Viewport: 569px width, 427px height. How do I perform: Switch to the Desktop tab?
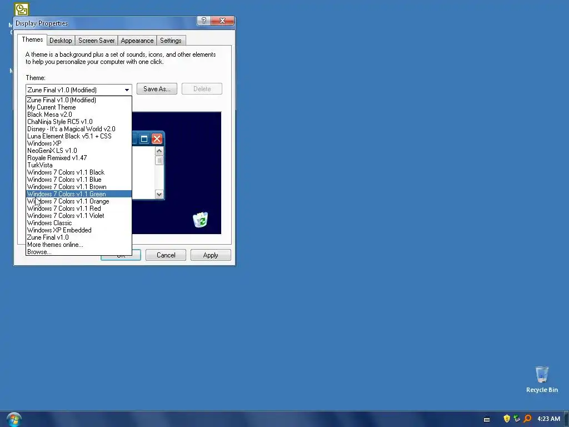(61, 40)
